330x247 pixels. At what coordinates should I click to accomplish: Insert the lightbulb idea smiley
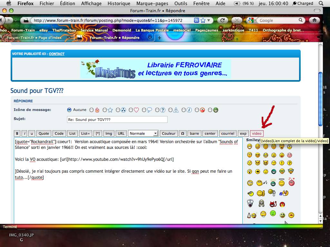[250, 172]
